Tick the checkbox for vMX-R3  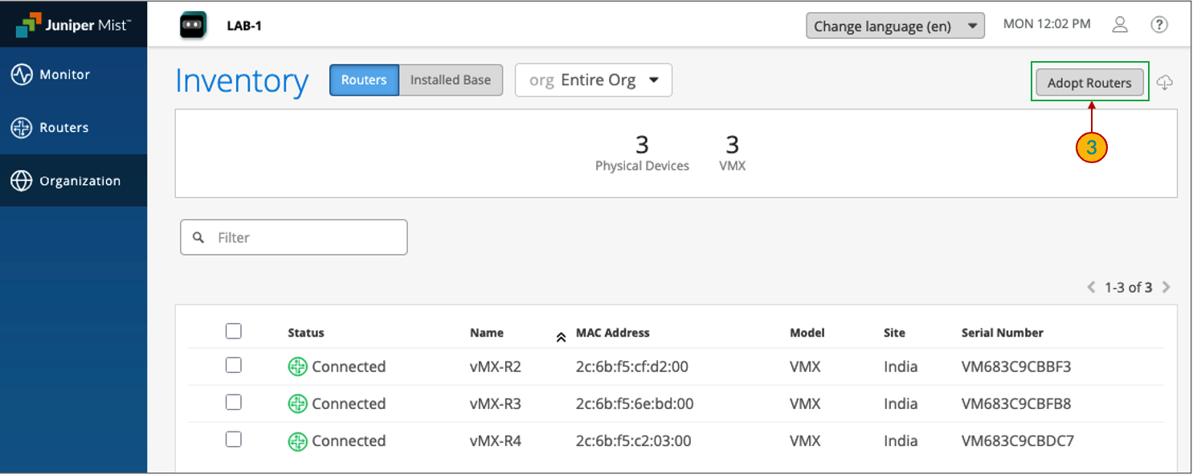233,403
